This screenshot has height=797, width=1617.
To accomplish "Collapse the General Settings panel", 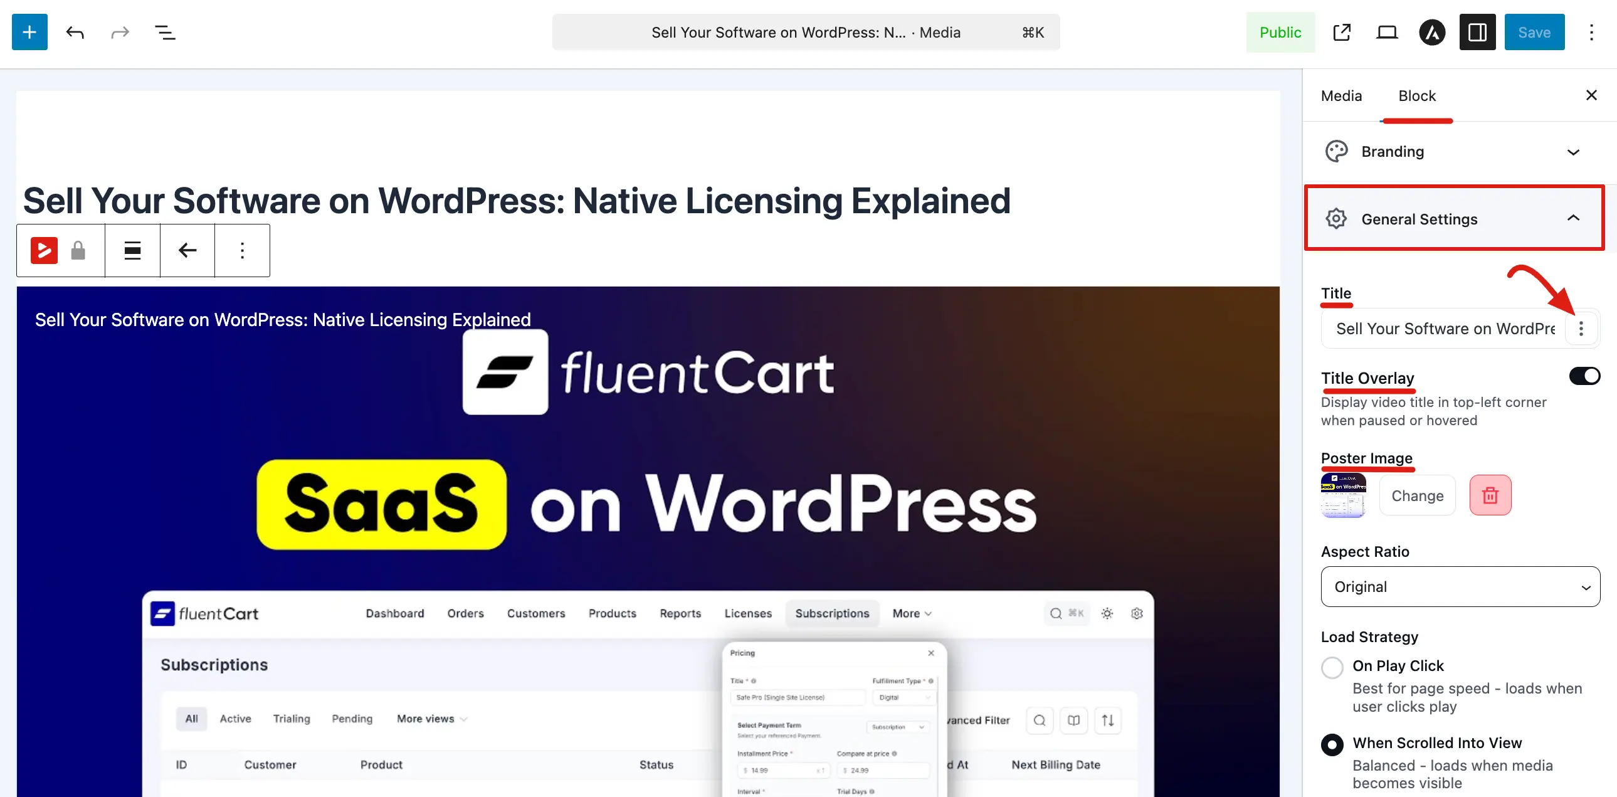I will (x=1454, y=218).
